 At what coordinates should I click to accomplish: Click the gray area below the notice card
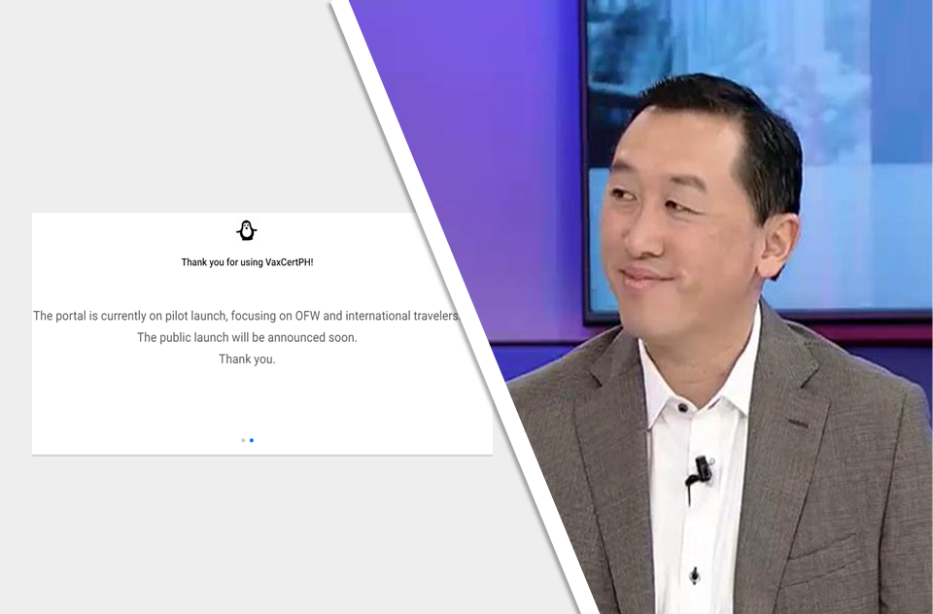[x=243, y=534]
